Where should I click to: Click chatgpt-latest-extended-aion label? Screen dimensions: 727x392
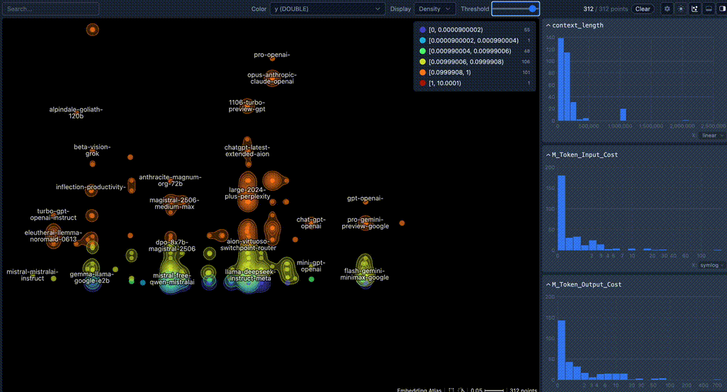pos(247,151)
